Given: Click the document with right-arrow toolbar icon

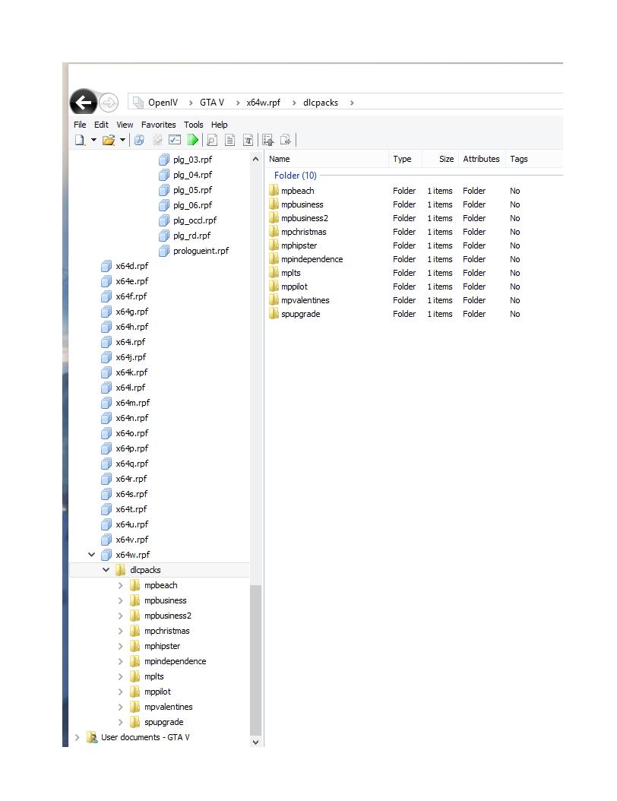Looking at the screenshot, I should [286, 140].
